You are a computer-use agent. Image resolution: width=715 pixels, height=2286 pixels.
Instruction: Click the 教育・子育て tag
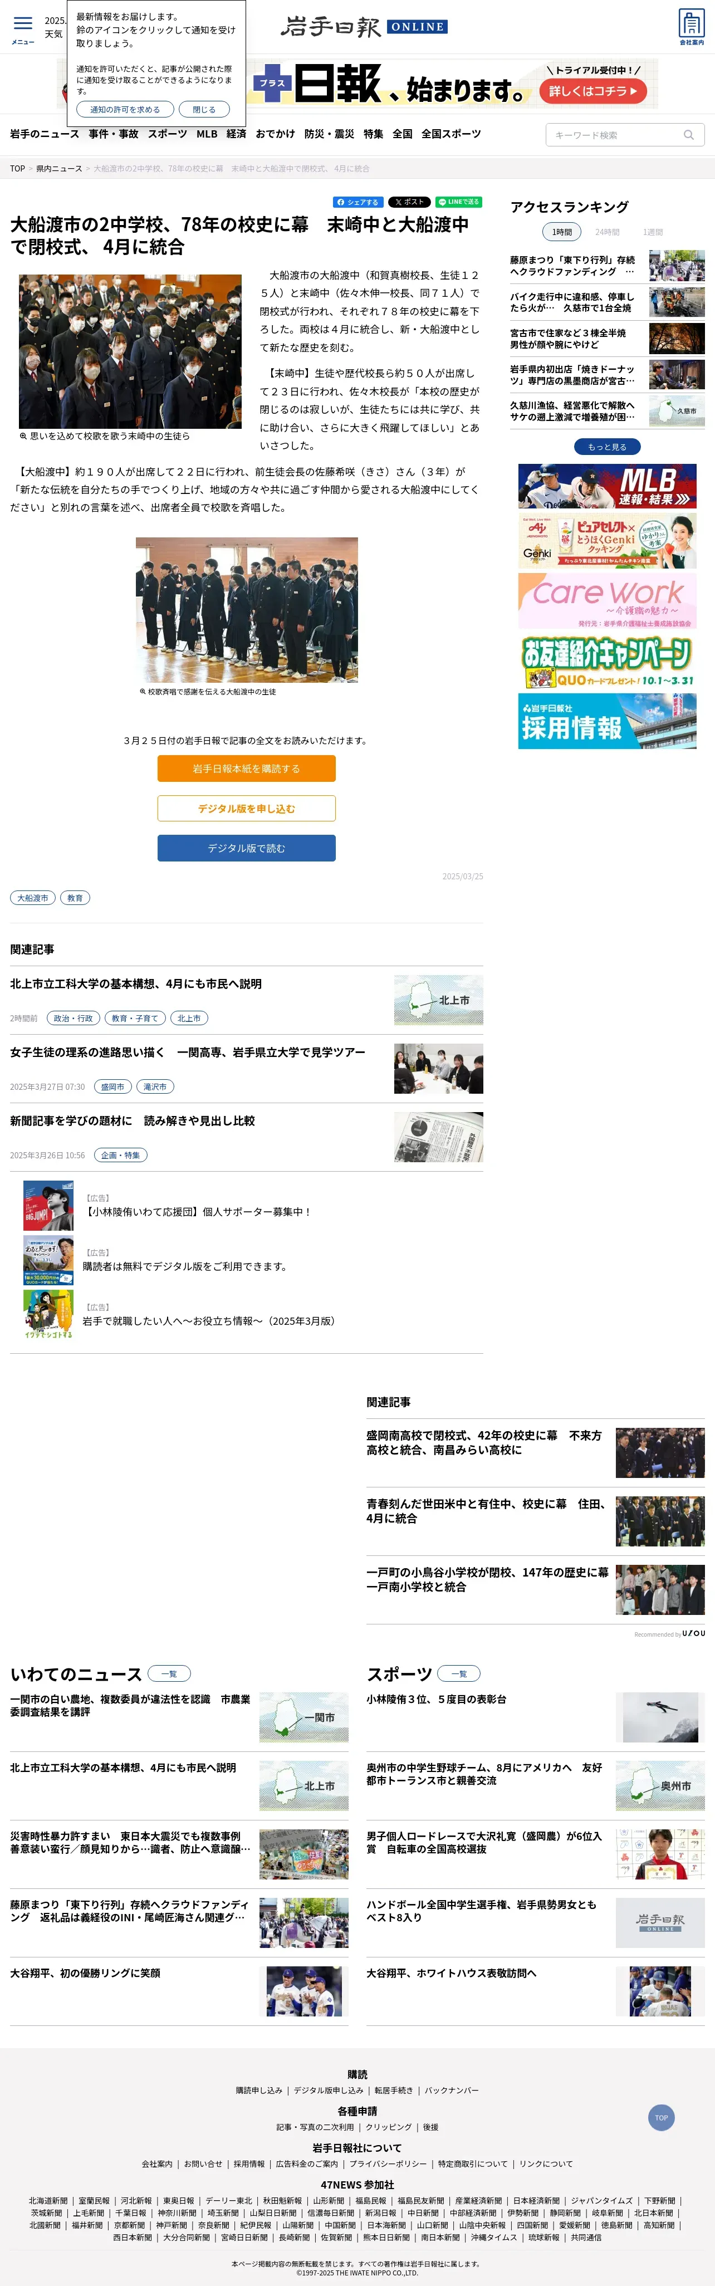(x=135, y=1019)
